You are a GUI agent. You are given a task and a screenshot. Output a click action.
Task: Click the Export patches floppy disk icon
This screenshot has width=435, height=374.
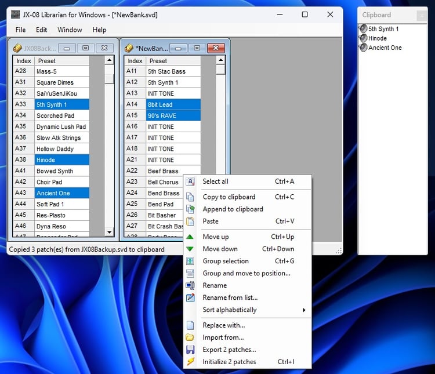[x=190, y=350]
